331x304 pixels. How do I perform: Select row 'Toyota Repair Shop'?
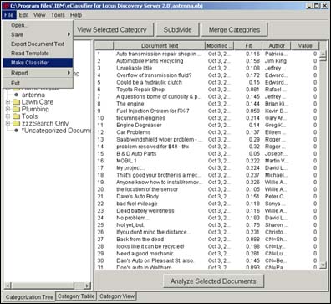click(x=207, y=90)
